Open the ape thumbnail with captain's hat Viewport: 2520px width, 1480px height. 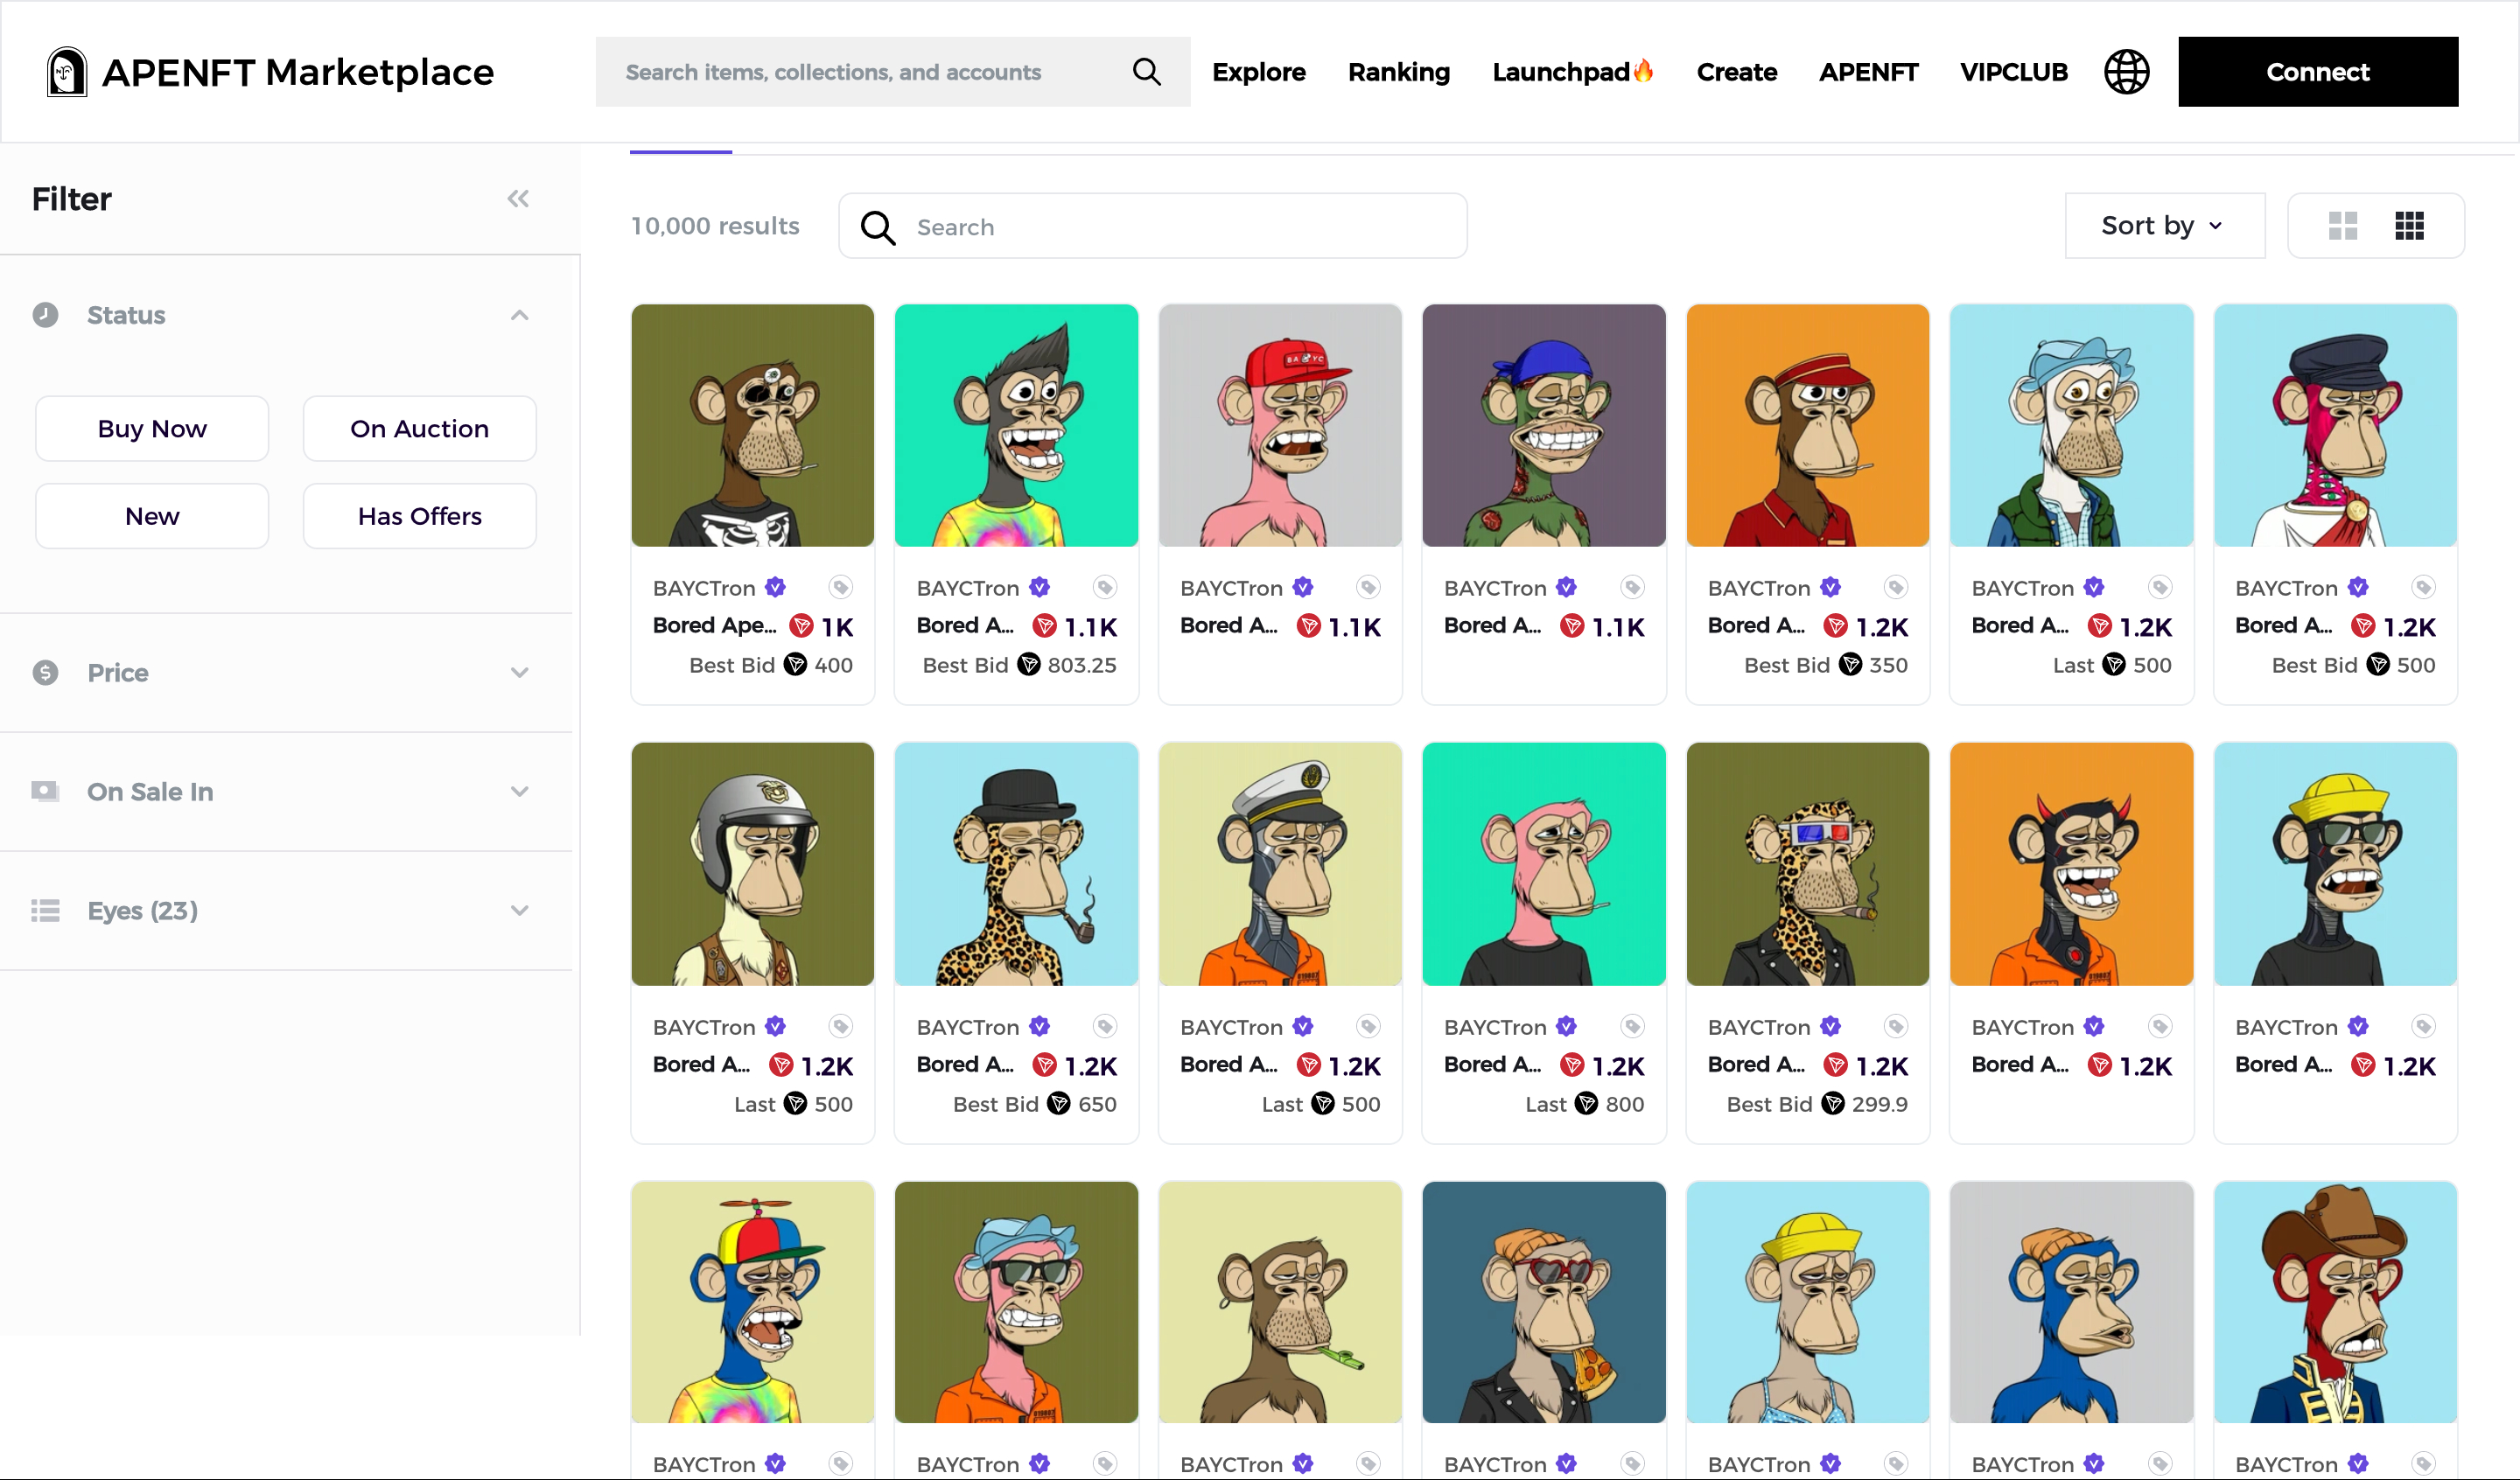point(1280,864)
